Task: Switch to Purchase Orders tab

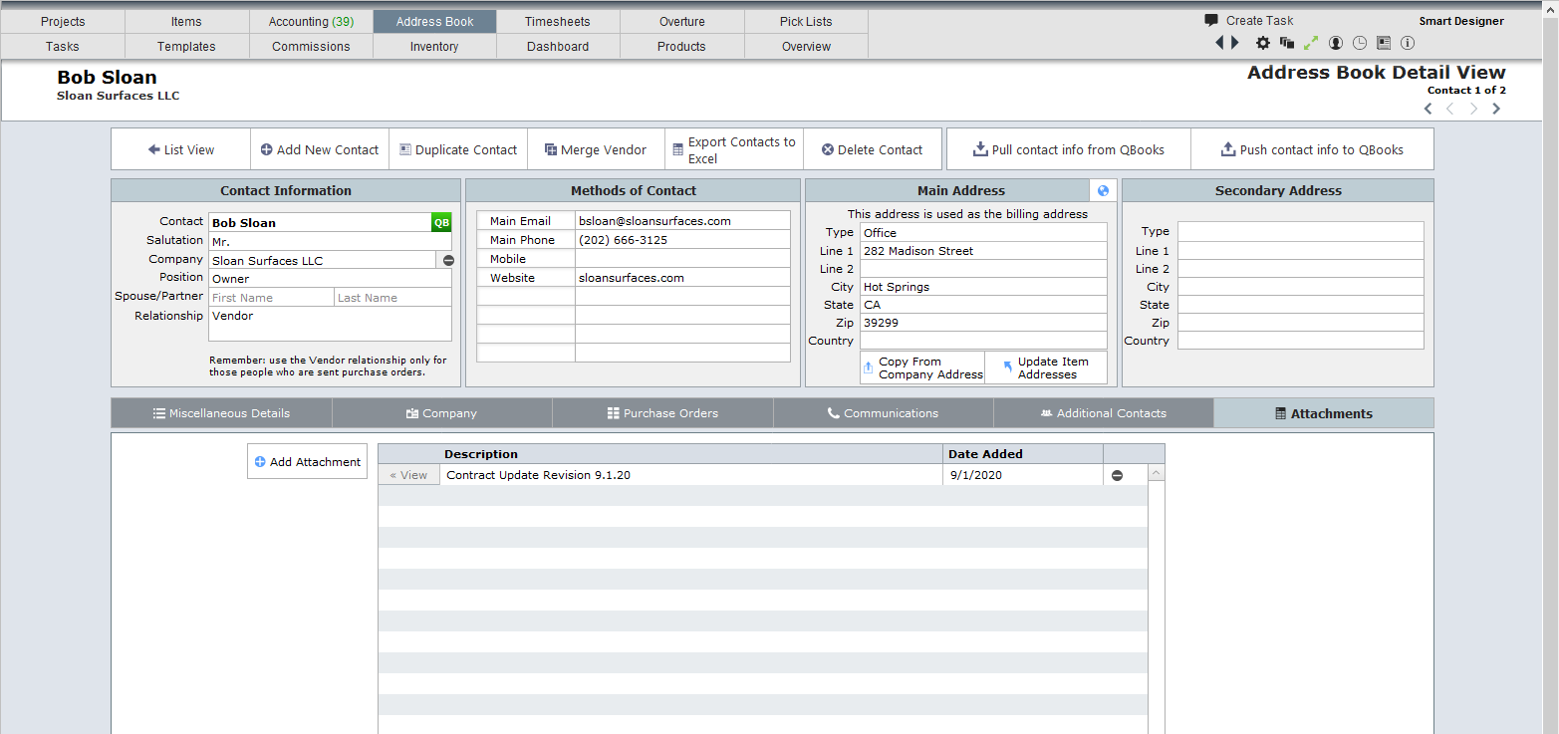Action: coord(662,413)
